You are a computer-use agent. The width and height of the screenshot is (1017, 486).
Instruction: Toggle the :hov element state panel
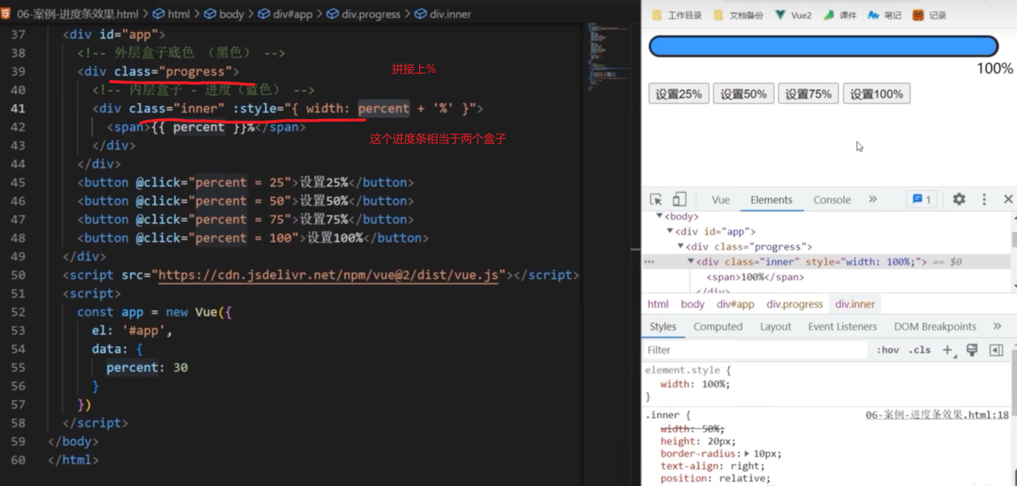click(887, 350)
